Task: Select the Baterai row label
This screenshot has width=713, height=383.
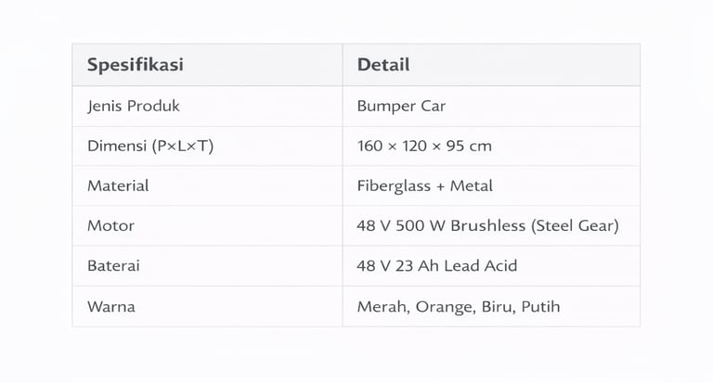Action: 113,265
